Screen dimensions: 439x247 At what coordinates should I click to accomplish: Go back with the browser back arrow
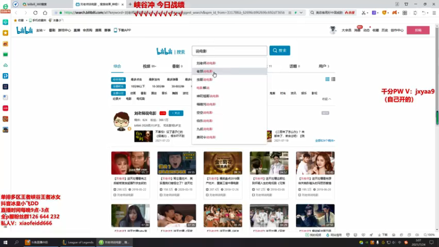(x=16, y=13)
